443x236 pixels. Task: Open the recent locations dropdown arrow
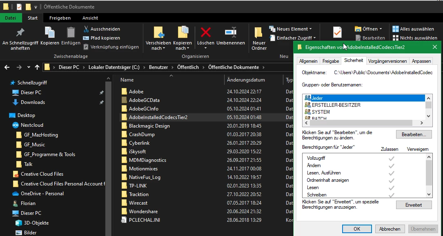pyautogui.click(x=29, y=67)
